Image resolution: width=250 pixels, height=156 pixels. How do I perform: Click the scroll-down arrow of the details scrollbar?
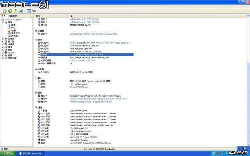coord(248,145)
